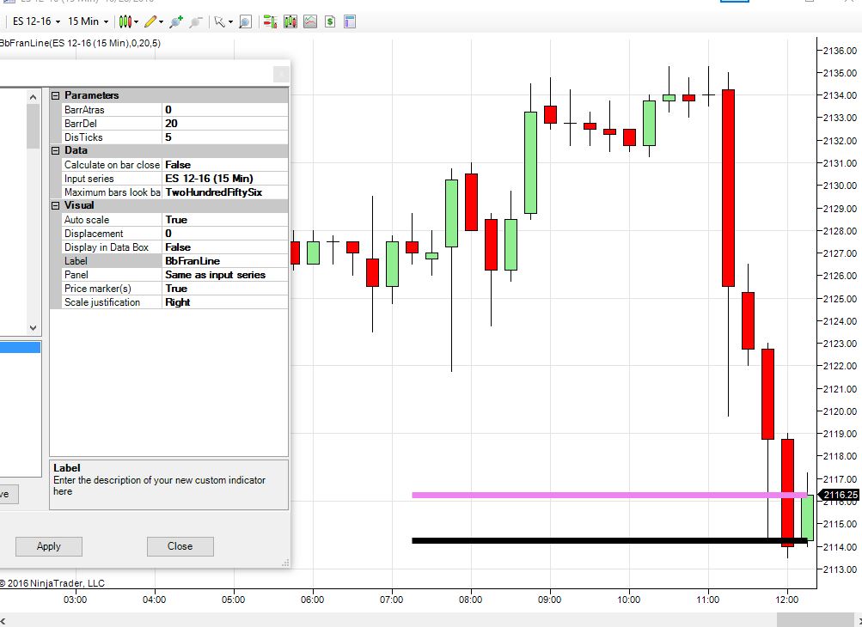Viewport: 862px width, 627px height.
Task: Collapse the Visual section
Action: click(56, 205)
